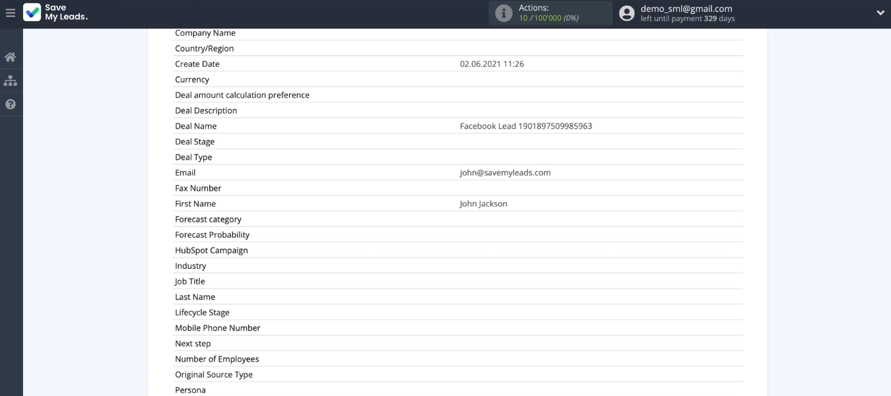Screen dimensions: 891x396
Task: Click the demo_sml@gmail.com account email
Action: click(x=686, y=9)
